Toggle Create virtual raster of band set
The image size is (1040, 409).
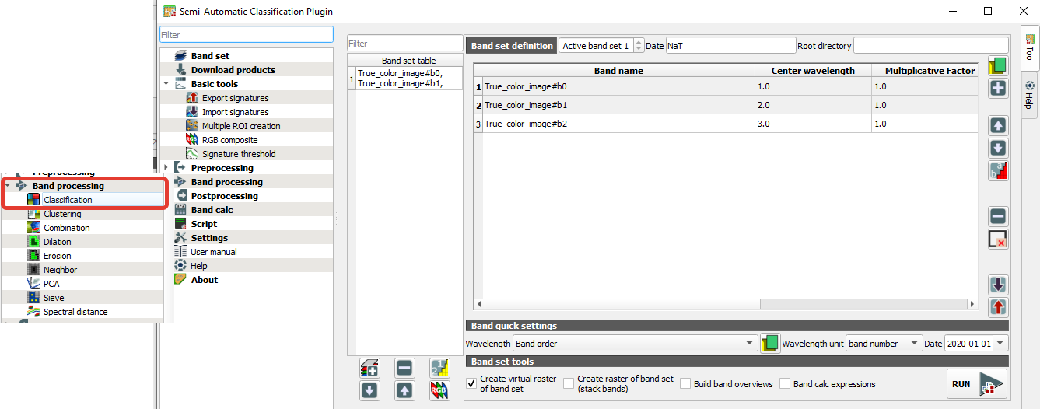point(471,383)
